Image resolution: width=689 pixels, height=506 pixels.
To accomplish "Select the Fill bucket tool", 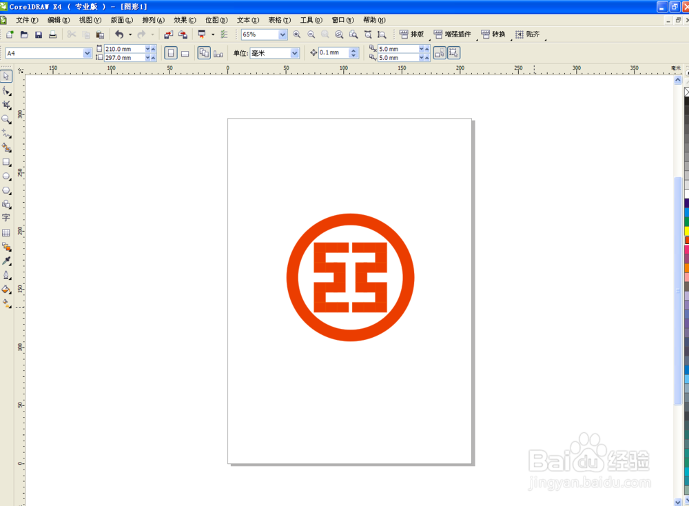I will [x=6, y=290].
